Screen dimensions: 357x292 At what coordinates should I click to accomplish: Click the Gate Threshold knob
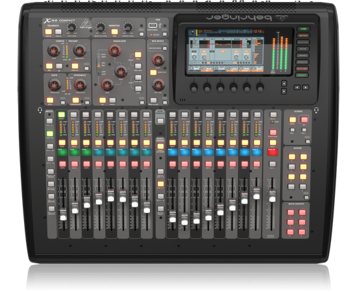tap(55, 84)
